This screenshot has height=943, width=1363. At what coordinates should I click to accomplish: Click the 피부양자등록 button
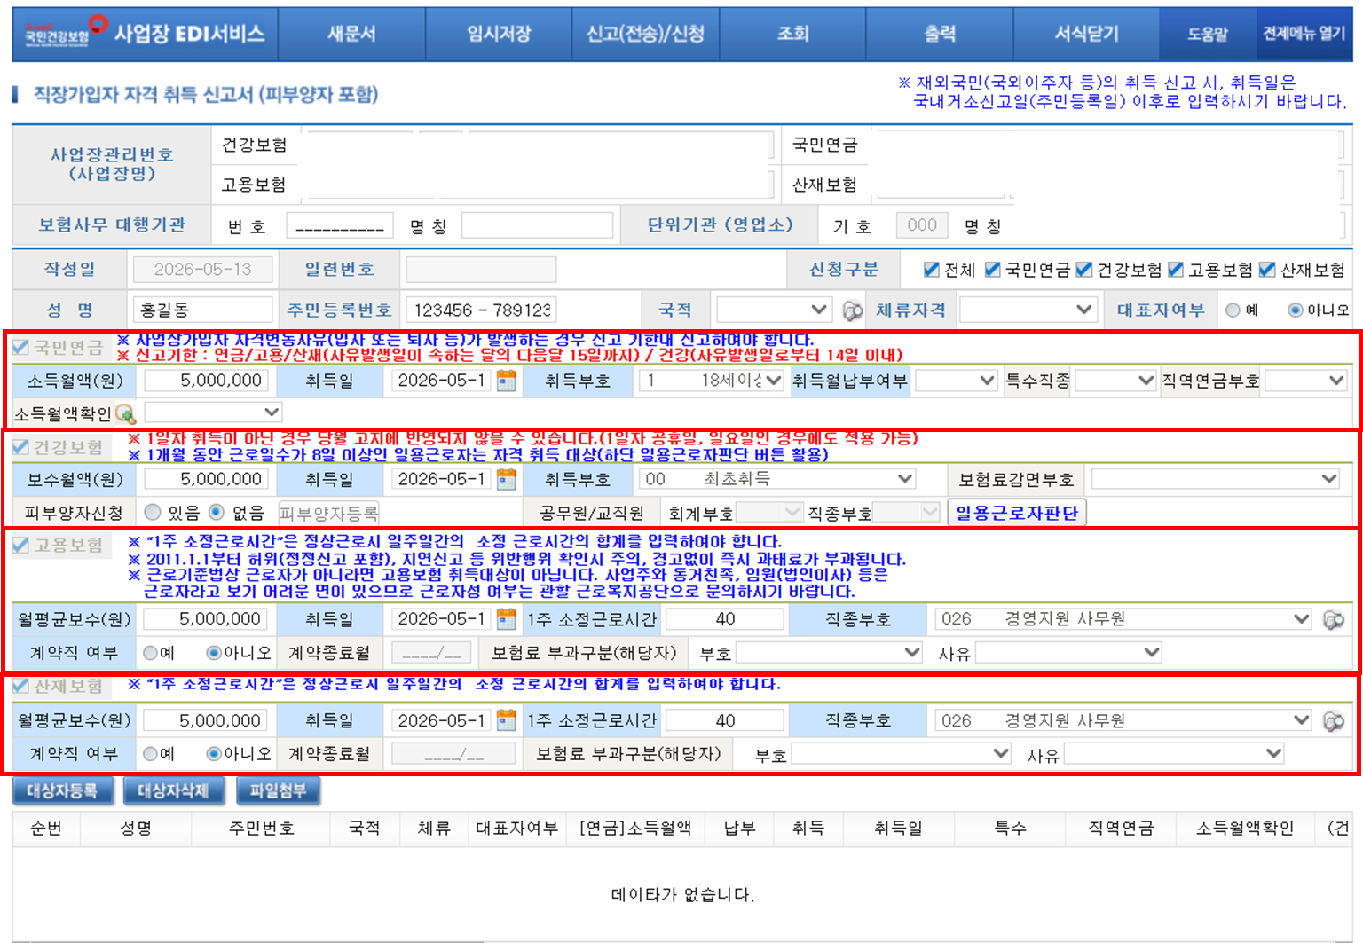pos(328,513)
